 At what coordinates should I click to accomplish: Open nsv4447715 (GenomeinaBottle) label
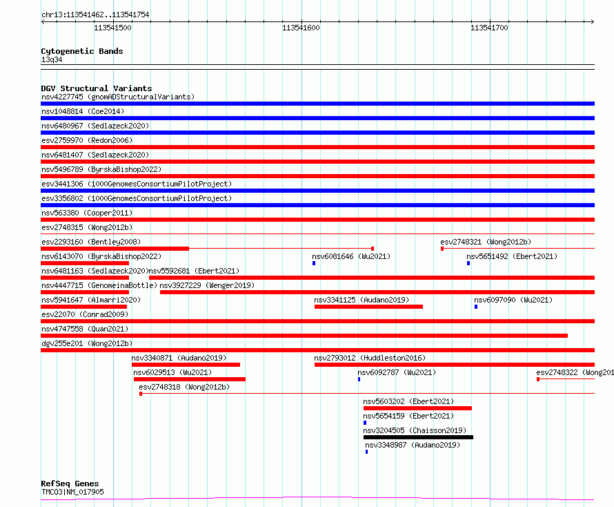pos(99,285)
